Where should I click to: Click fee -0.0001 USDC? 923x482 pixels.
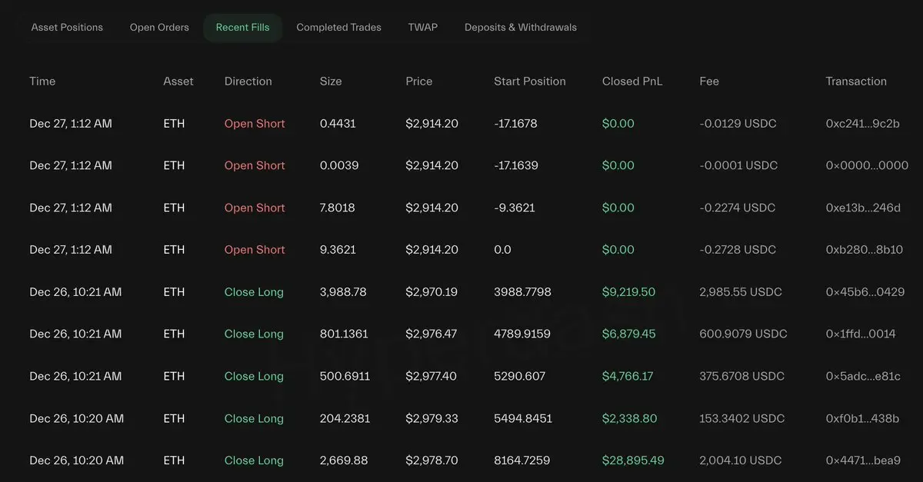738,165
